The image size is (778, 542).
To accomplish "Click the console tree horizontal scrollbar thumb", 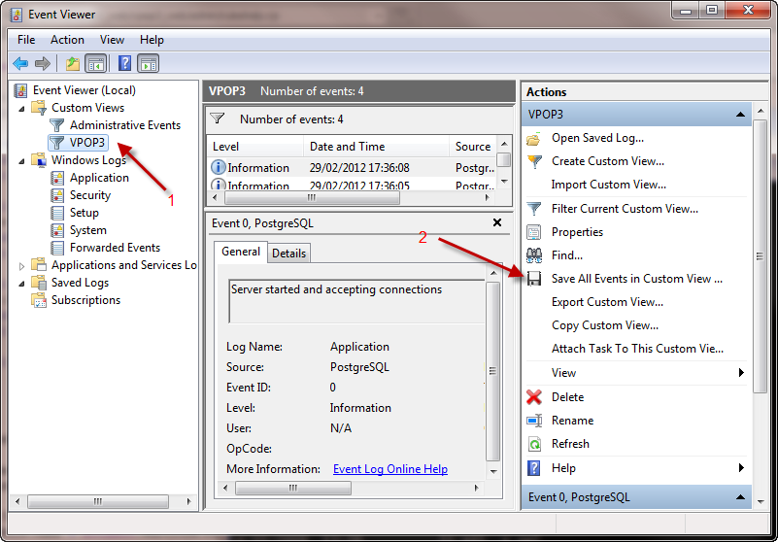I will tap(98, 502).
